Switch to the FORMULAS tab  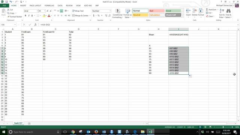pos(49,6)
